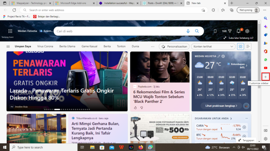
Task: Refresh the current page
Action: (14, 10)
